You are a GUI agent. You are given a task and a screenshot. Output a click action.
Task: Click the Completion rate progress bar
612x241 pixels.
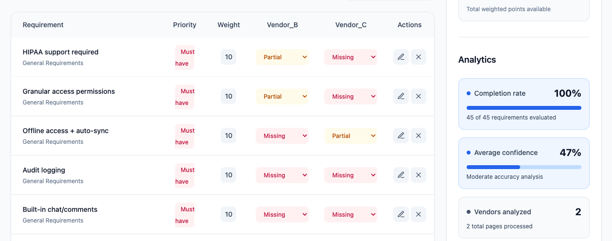pos(524,108)
